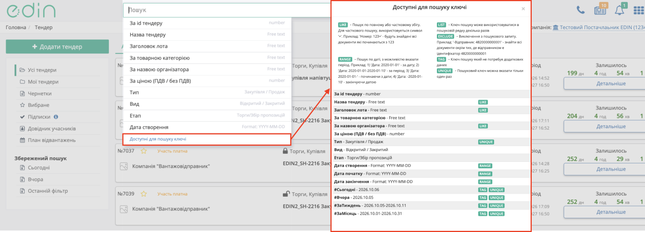Choose За товарною категорією search key
The width and height of the screenshot is (645, 232).
(207, 58)
